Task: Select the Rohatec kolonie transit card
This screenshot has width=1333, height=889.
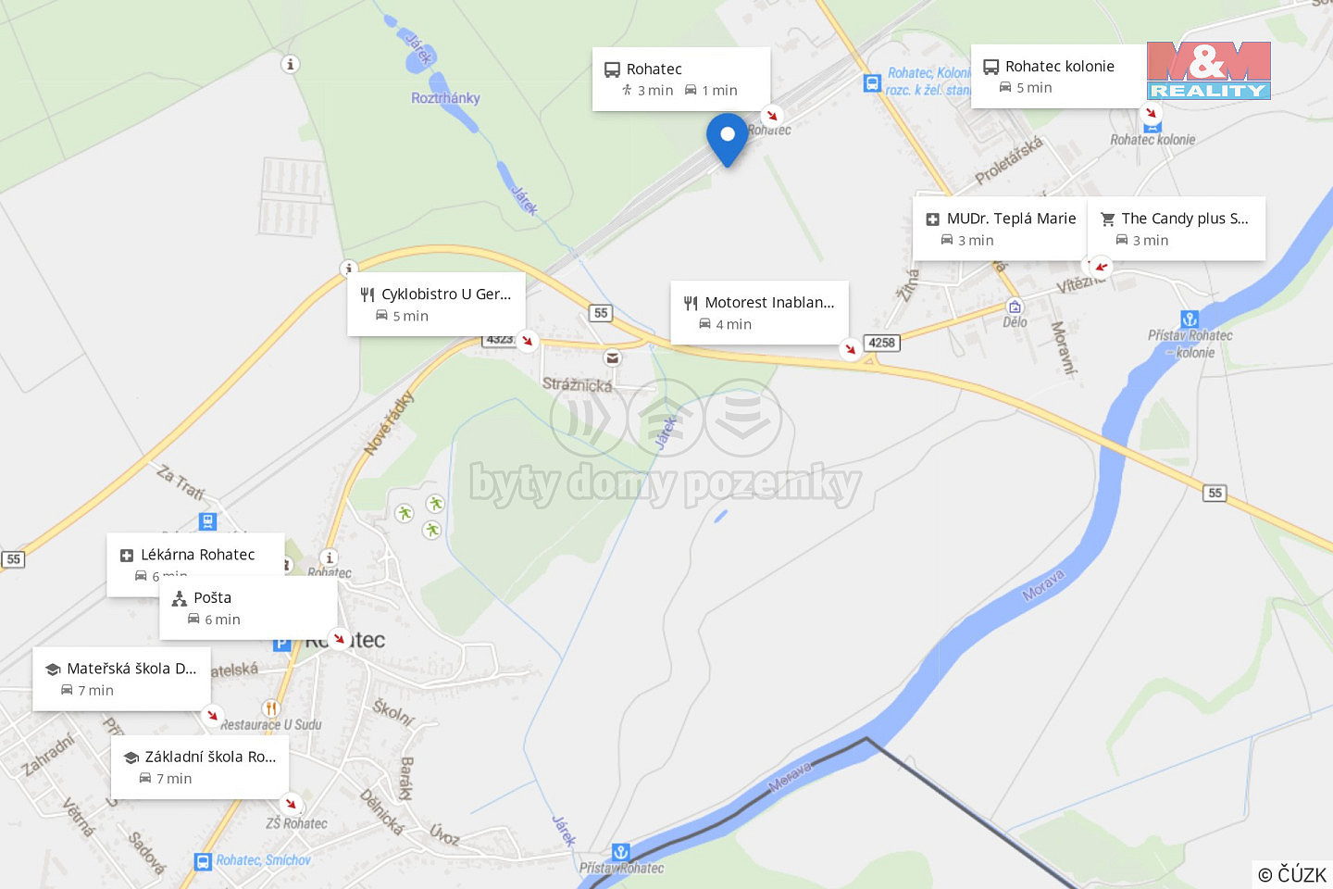Action: click(x=1059, y=76)
